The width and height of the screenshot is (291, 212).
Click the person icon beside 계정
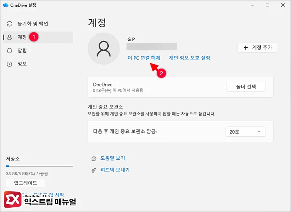(10, 37)
